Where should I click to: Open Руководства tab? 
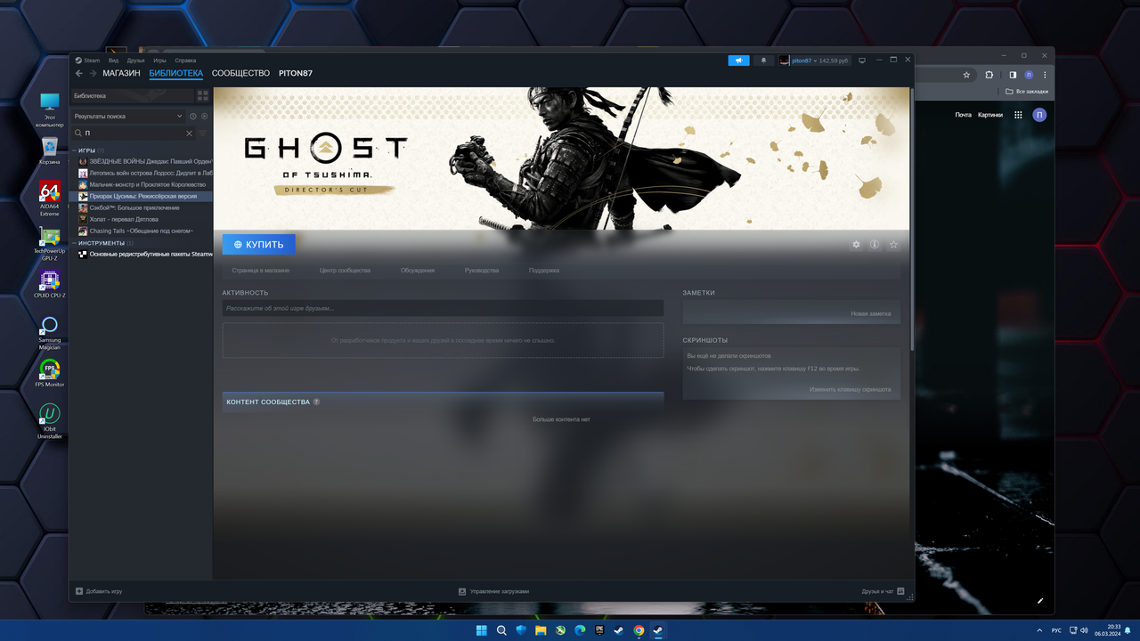point(482,270)
